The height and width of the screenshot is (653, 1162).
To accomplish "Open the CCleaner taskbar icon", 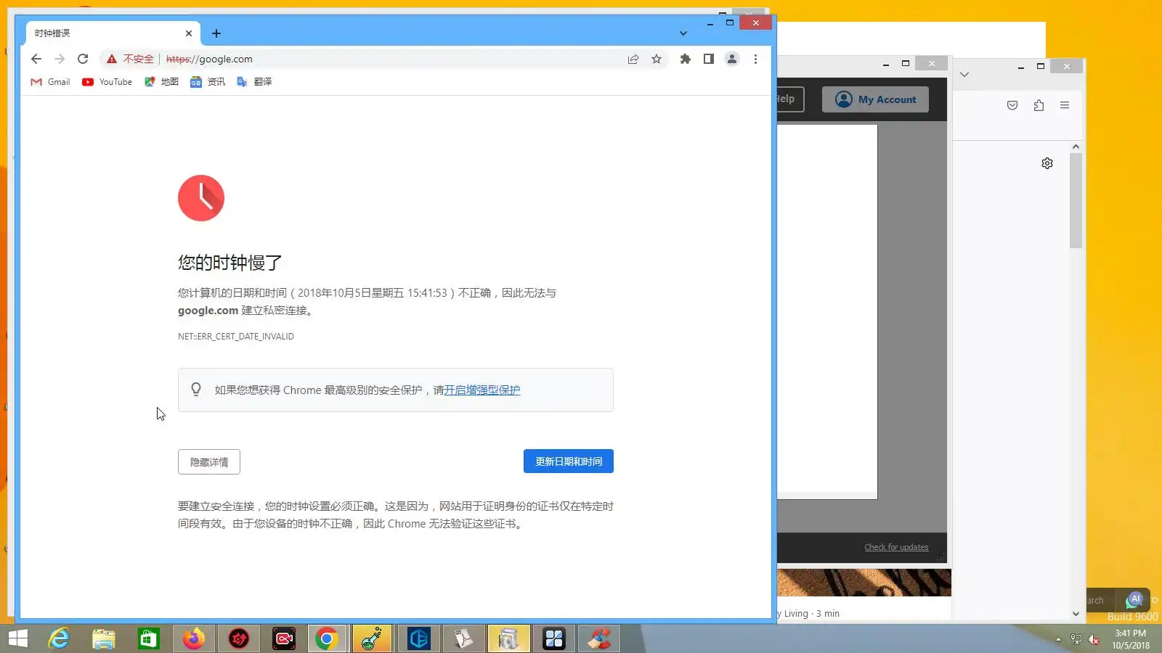I will 599,638.
